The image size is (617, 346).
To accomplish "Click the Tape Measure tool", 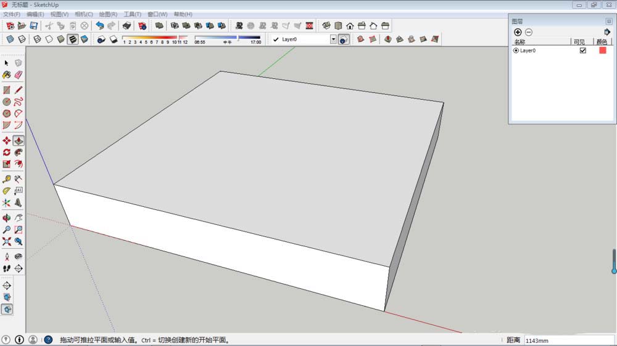I will (7, 179).
